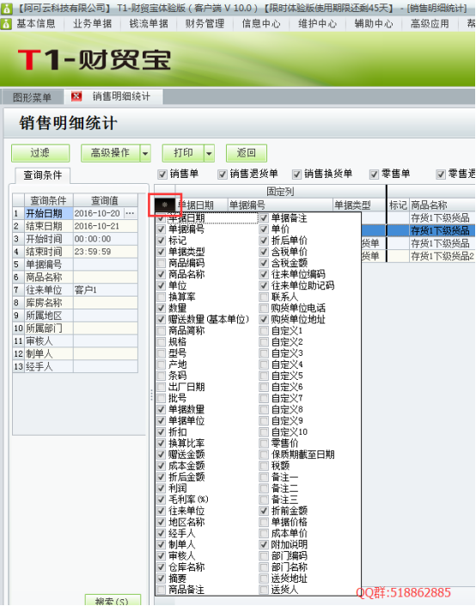Close the 销售明细统计 tab with red X
Screen dimensions: 476x606
pos(76,96)
